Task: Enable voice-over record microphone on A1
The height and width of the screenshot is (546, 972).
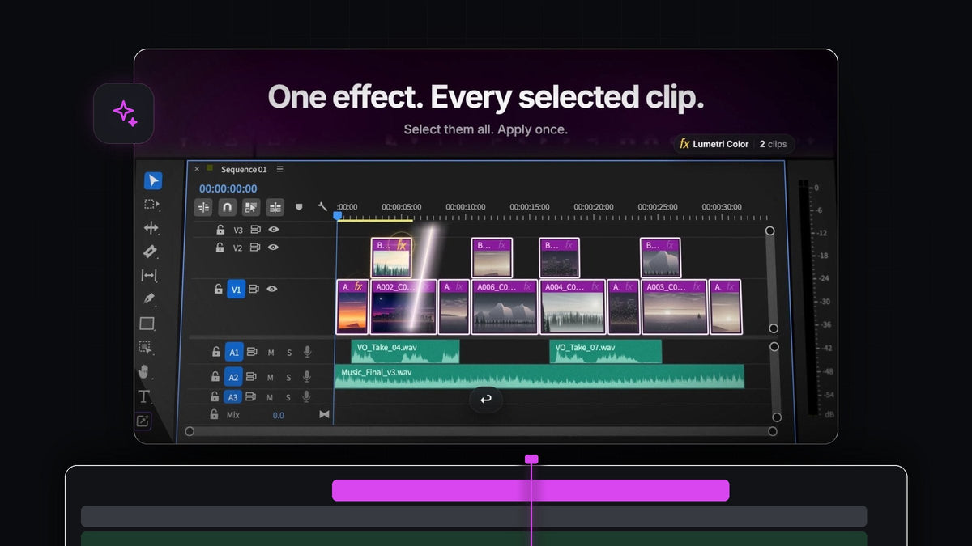Action: 308,352
